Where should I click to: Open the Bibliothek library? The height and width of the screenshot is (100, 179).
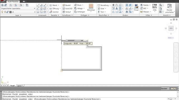coord(91,7)
